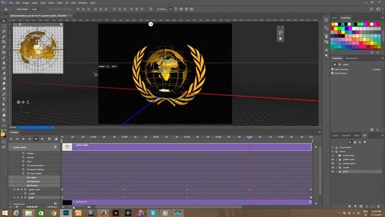Switch to the Layers tab
The height and width of the screenshot is (217, 385).
pyautogui.click(x=335, y=136)
